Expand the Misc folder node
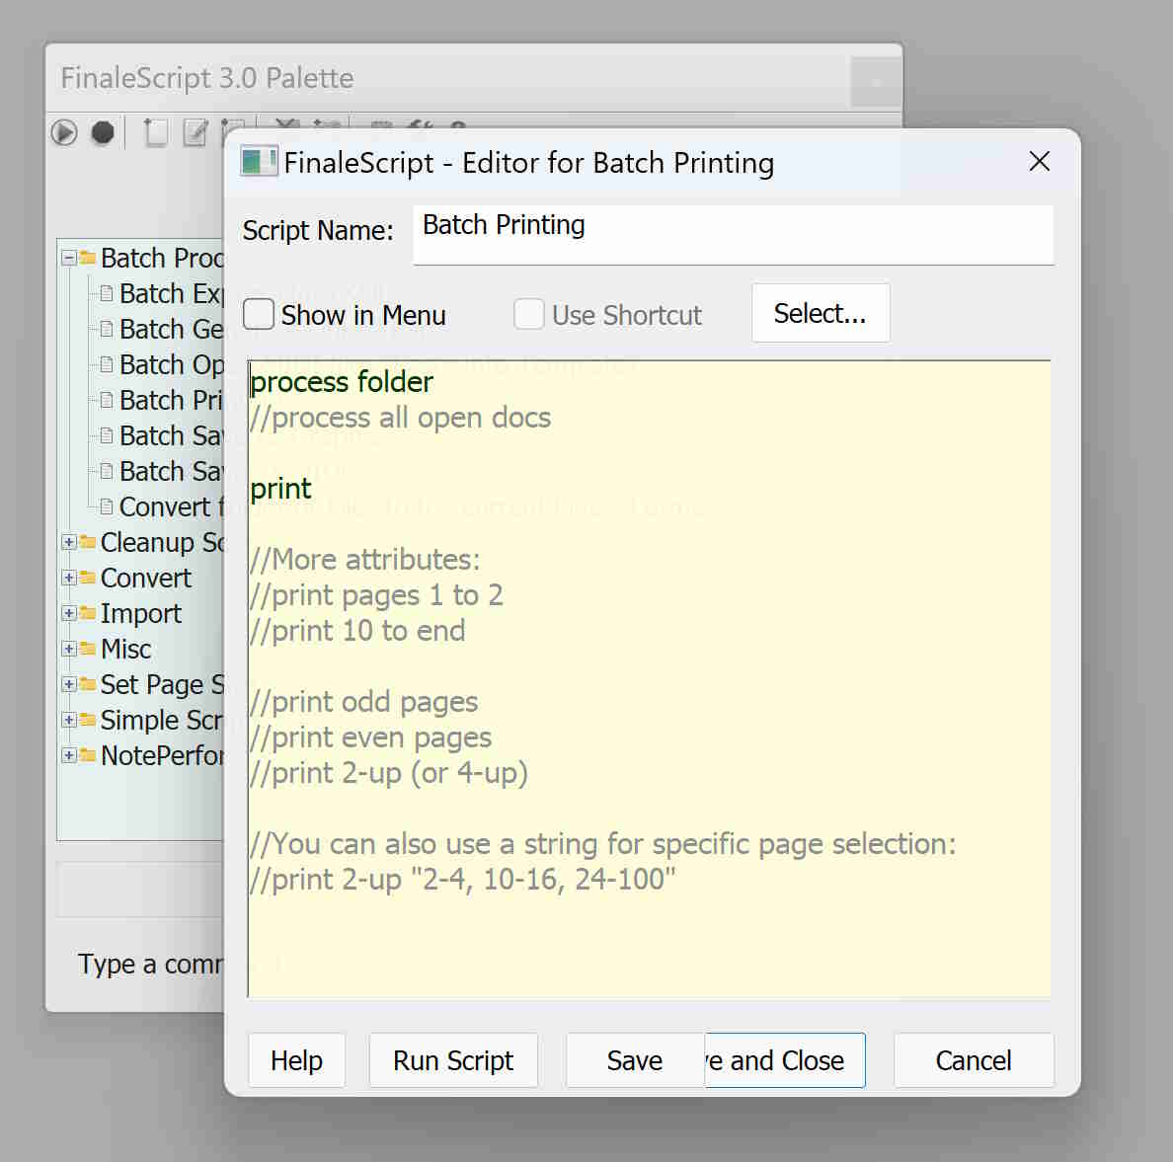Viewport: 1173px width, 1162px height. coord(69,649)
